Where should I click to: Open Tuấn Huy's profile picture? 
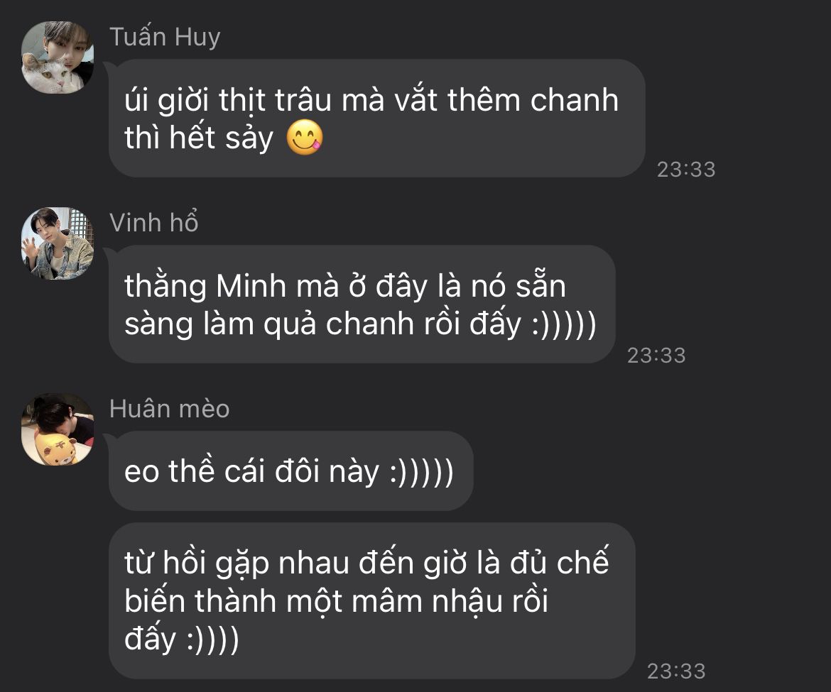click(x=58, y=57)
